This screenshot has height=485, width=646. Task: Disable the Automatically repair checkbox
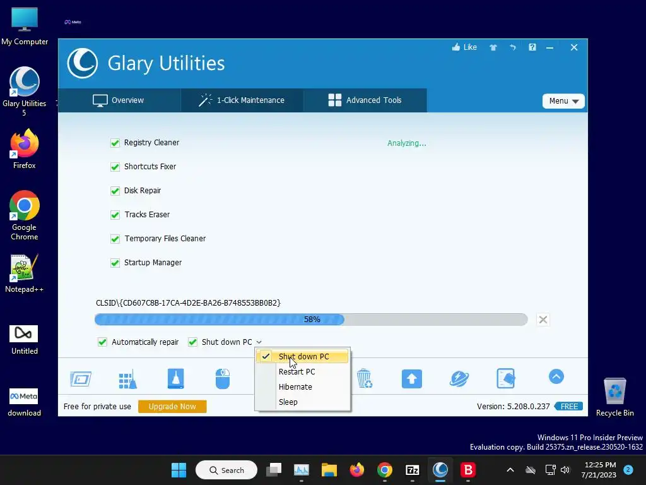pyautogui.click(x=102, y=342)
